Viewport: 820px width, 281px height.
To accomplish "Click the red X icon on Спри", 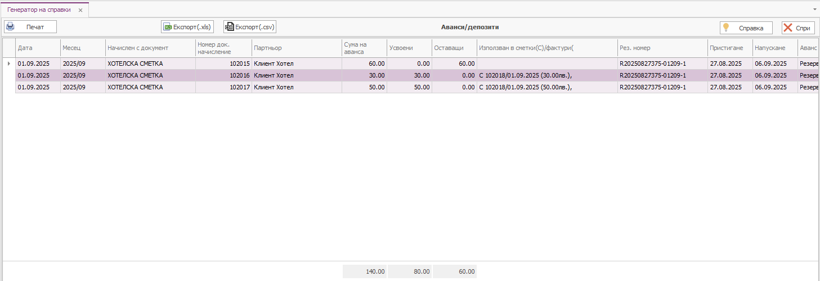I will [x=788, y=28].
